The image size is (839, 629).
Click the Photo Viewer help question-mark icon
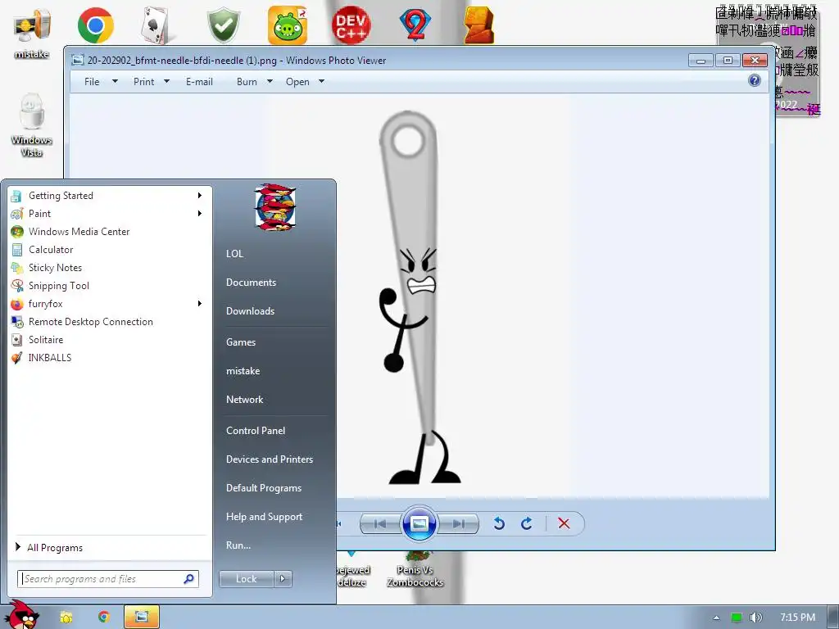pos(755,81)
